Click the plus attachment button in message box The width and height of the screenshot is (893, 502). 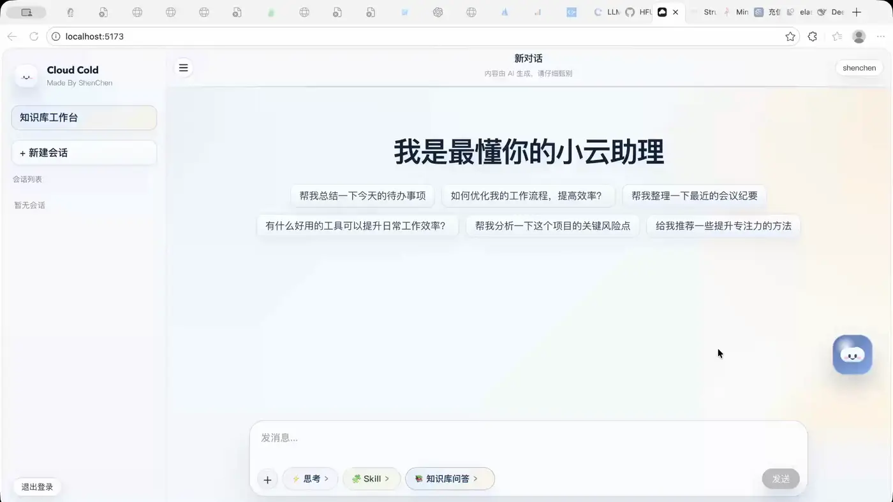(267, 479)
